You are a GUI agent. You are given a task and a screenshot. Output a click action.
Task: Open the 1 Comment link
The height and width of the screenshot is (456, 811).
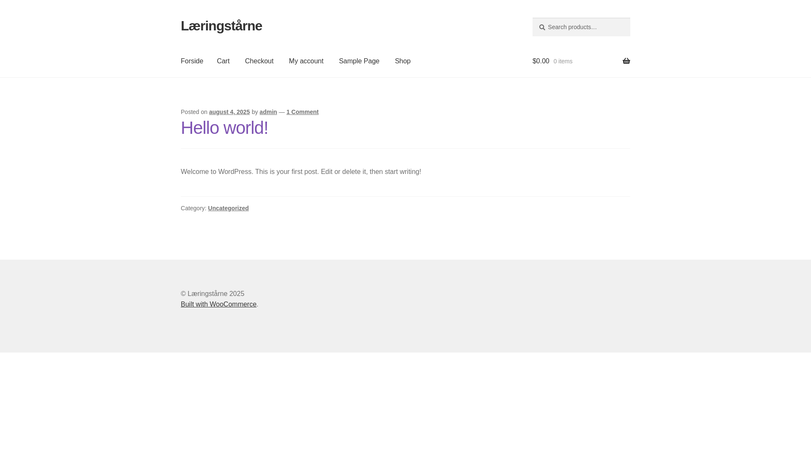[302, 112]
